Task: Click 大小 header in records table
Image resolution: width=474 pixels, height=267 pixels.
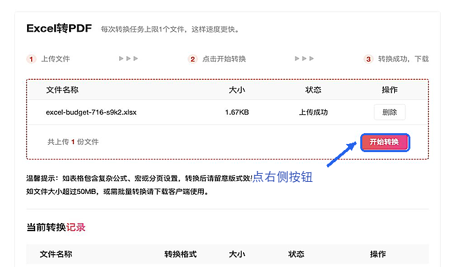Action: [237, 254]
